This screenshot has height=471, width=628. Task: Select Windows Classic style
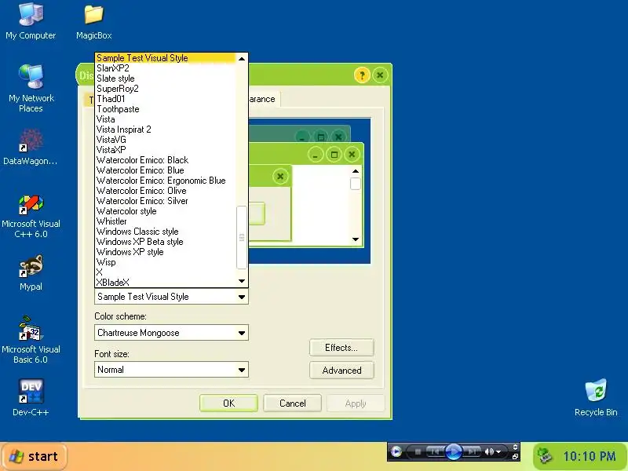[166, 232]
